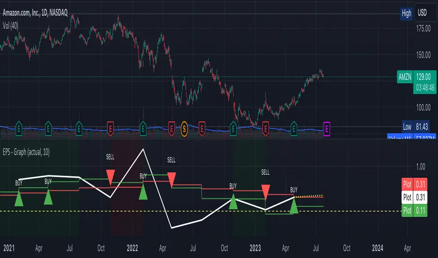
Task: Open the October 2021 red earnings marker
Action: click(x=110, y=129)
